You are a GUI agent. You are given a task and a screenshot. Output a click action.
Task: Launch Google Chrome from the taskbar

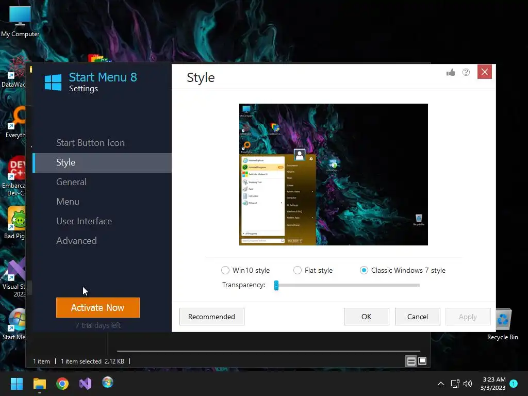[x=62, y=384]
